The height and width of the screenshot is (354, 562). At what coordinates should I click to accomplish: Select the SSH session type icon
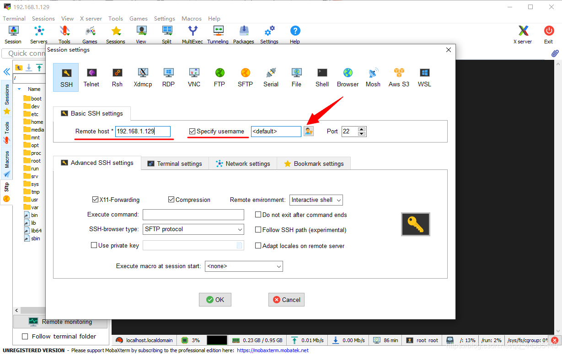(66, 77)
